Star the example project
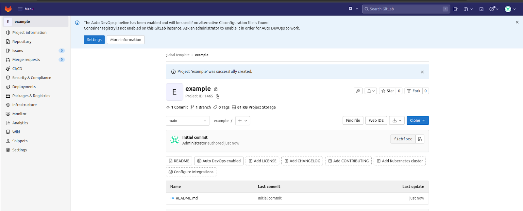The width and height of the screenshot is (523, 211). 388,91
